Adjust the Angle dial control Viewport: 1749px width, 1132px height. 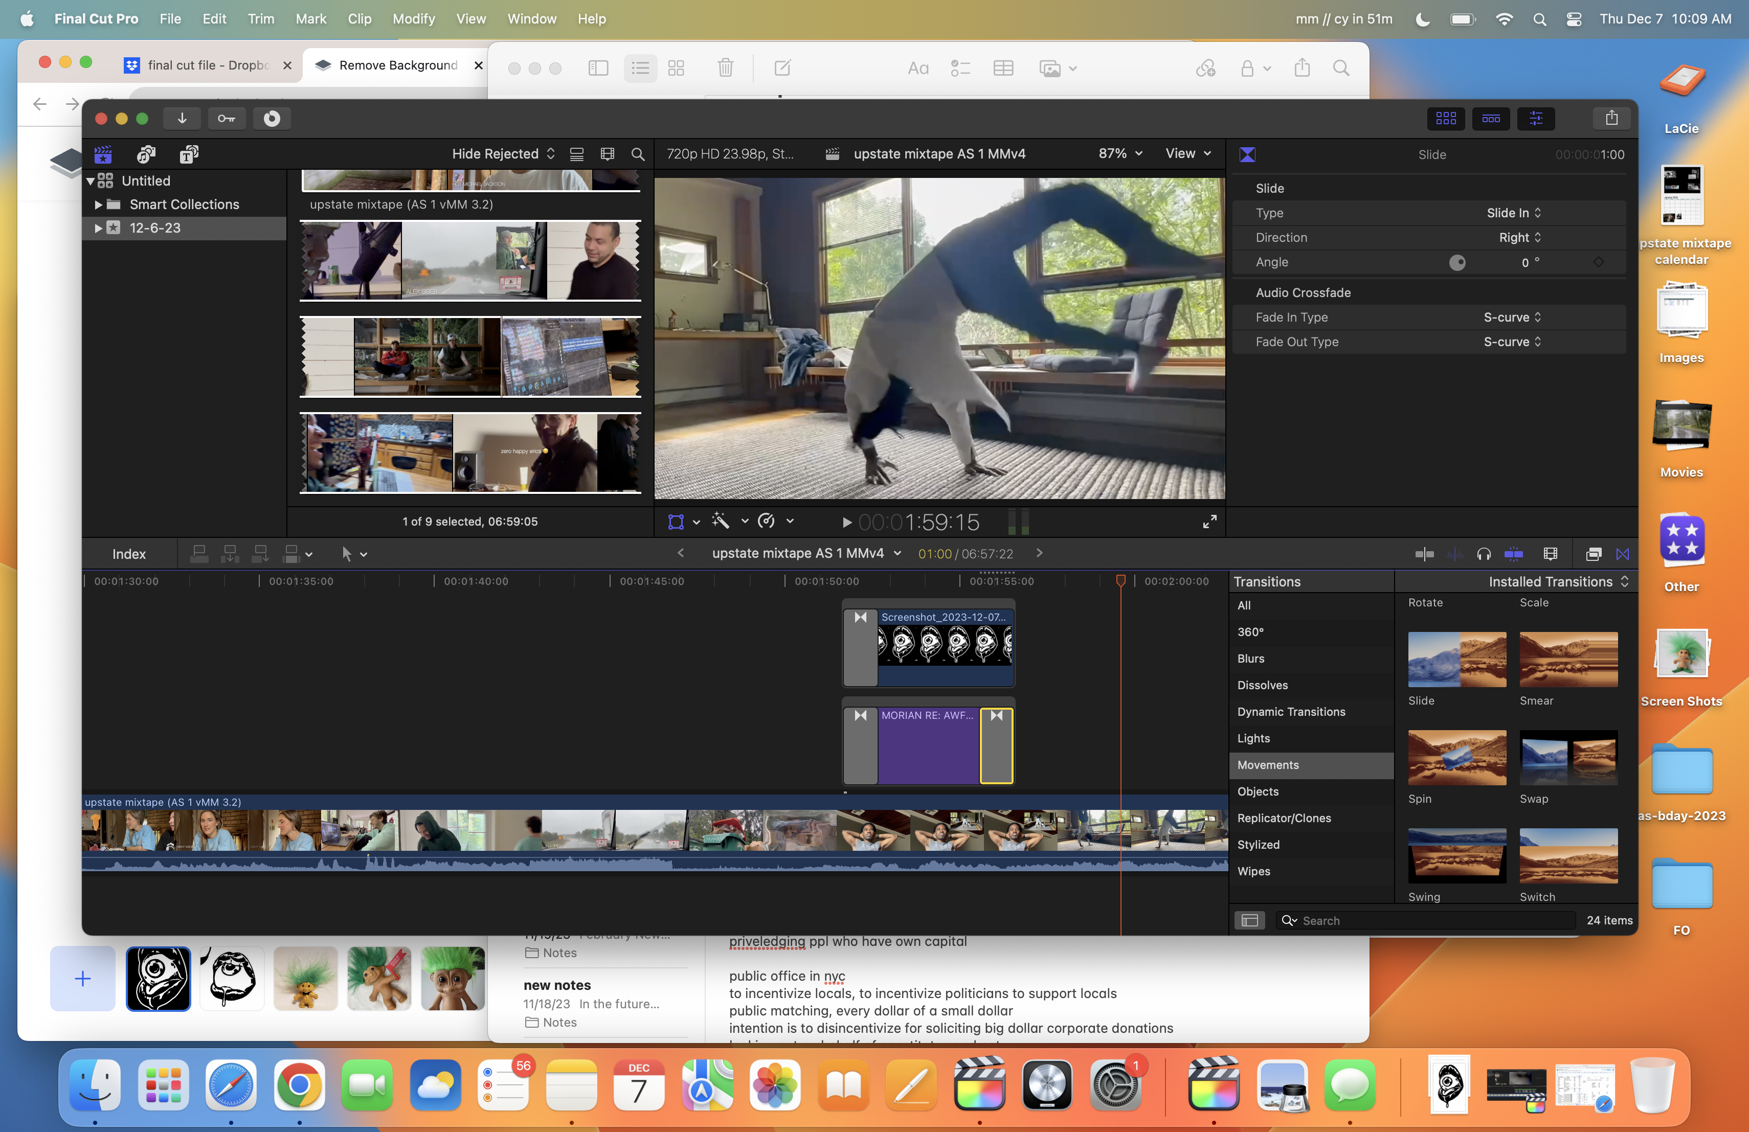point(1456,262)
